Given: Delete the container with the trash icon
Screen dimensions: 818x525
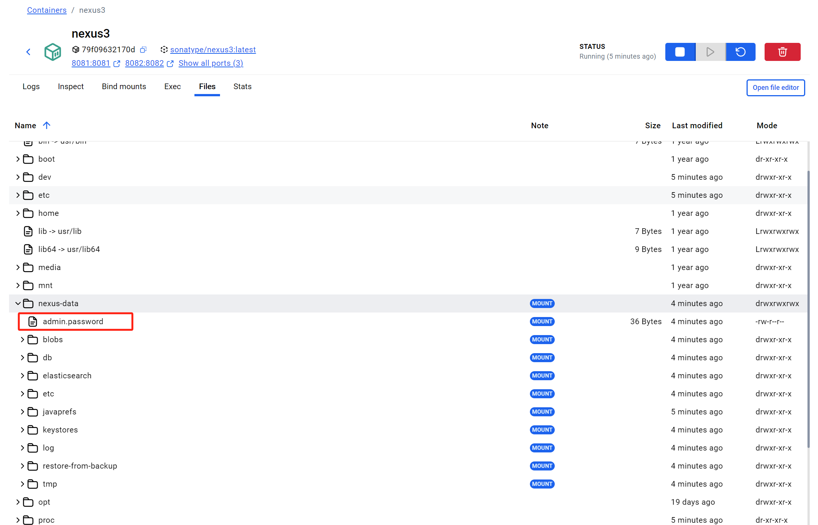Looking at the screenshot, I should coord(782,52).
